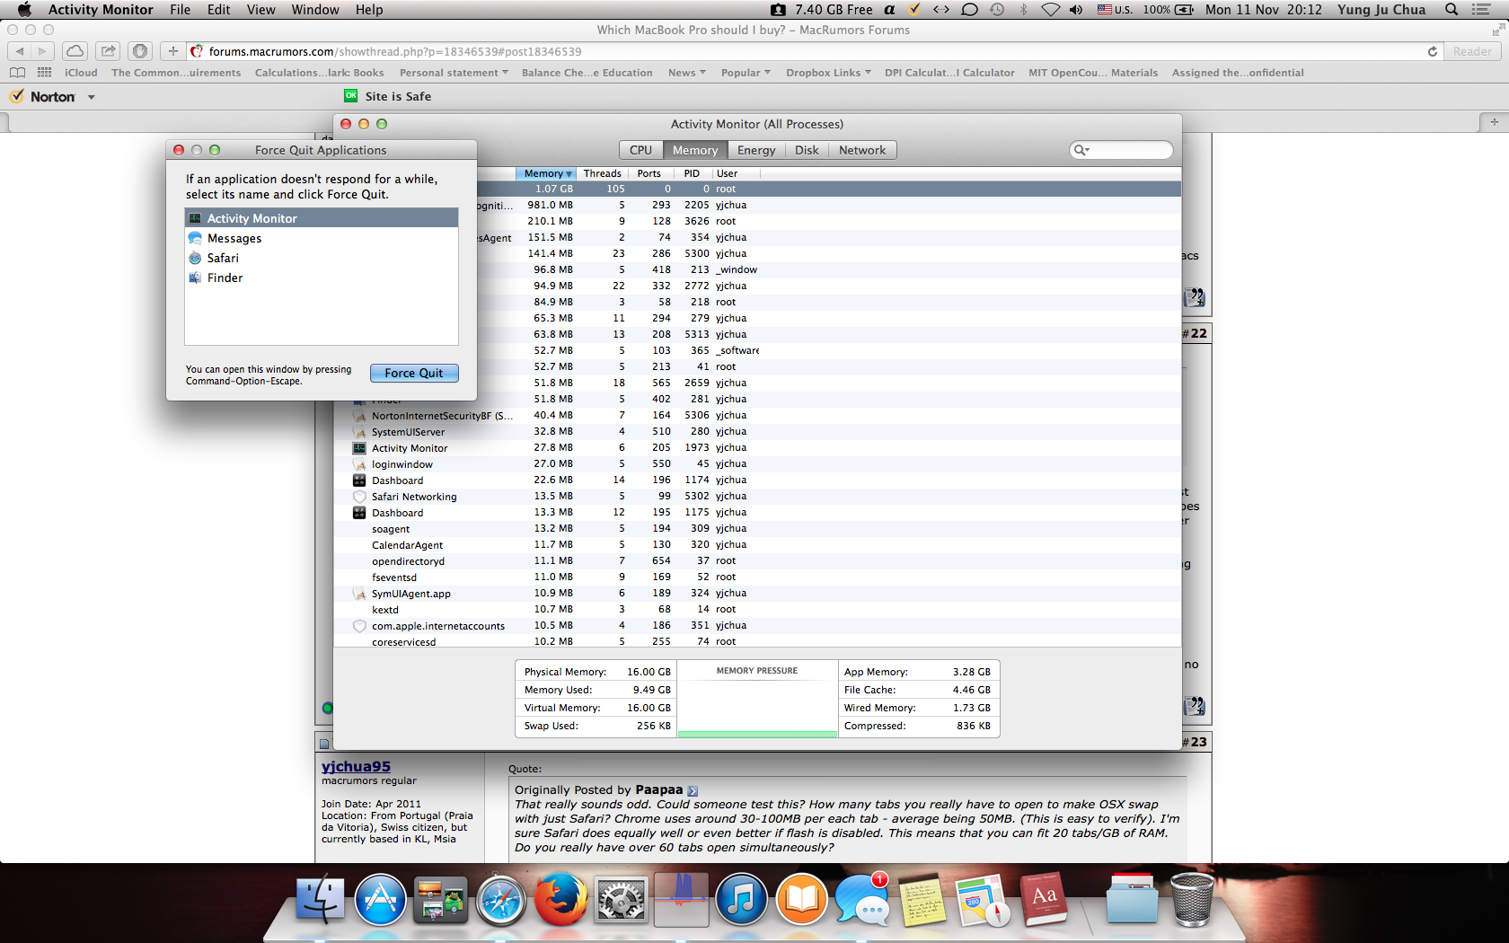Viewport: 1509px width, 943px height.
Task: Click the Activity Monitor search field
Action: pyautogui.click(x=1121, y=150)
